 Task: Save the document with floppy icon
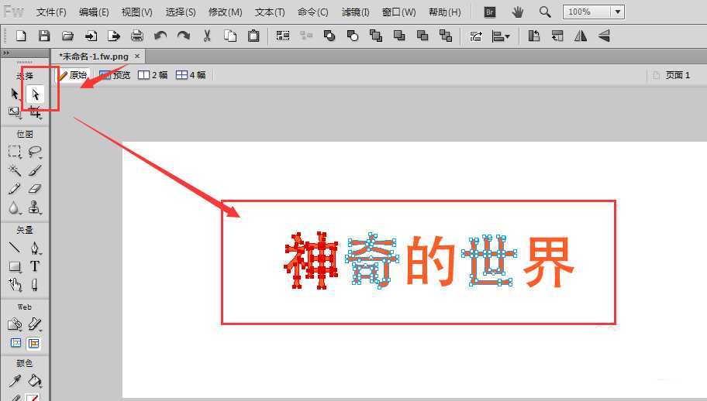coord(44,36)
